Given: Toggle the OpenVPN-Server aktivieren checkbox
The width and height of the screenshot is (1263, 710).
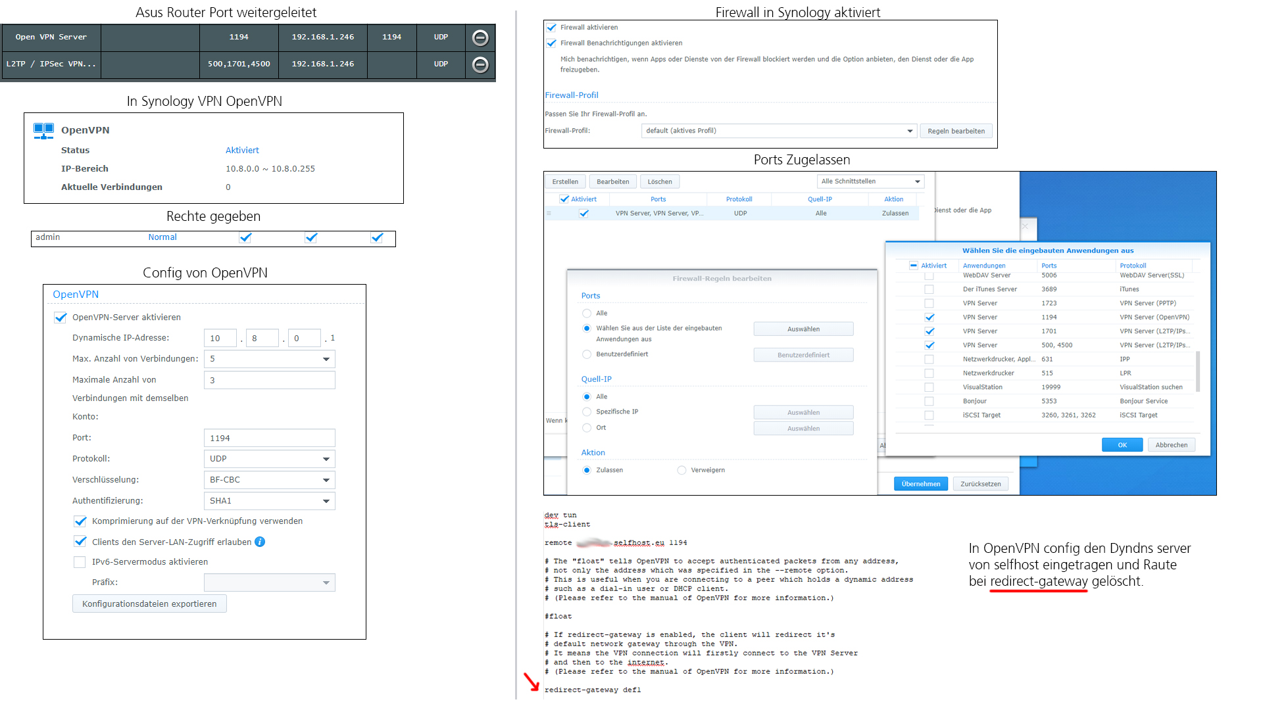Looking at the screenshot, I should tap(61, 318).
